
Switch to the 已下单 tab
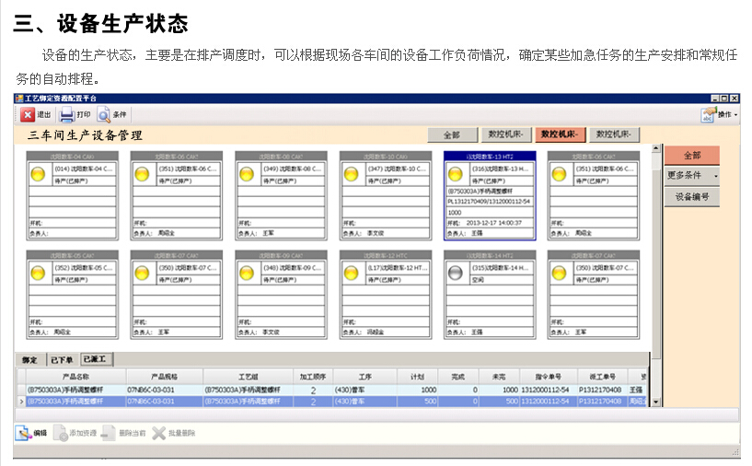tap(62, 360)
